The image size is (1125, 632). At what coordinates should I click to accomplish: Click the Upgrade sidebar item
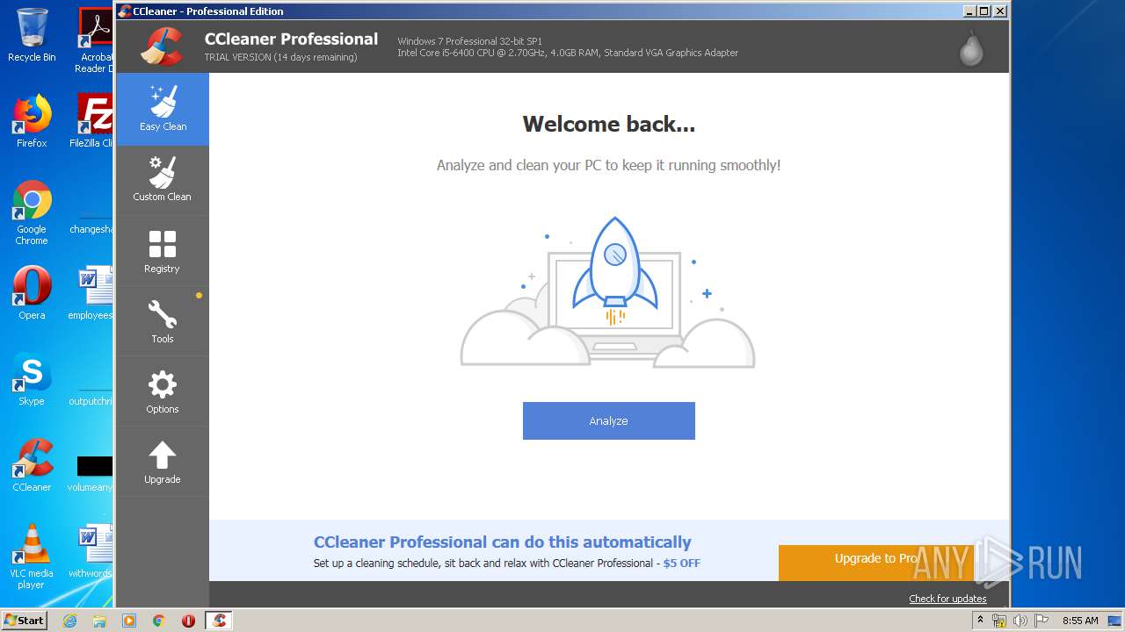coord(163,462)
